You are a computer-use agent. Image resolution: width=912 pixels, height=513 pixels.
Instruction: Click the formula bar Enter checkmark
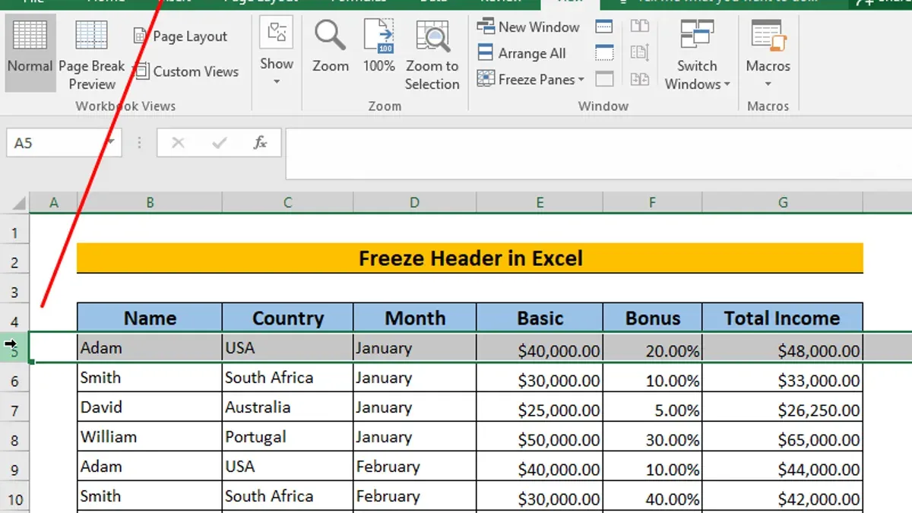coord(220,143)
